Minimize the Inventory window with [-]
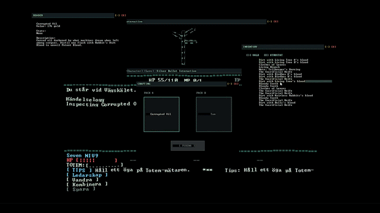The height and width of the screenshot is (213, 380). click(327, 47)
